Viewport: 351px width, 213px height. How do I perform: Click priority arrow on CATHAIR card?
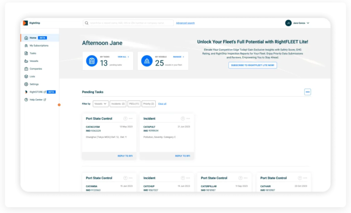pyautogui.click(x=300, y=178)
